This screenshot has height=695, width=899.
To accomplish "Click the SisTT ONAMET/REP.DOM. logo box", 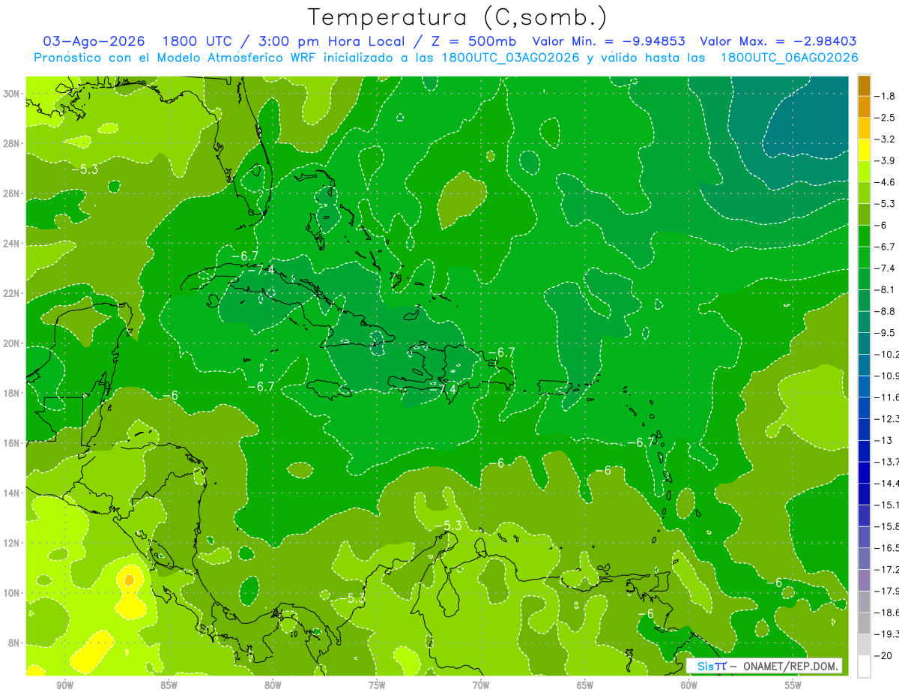I will (x=764, y=666).
